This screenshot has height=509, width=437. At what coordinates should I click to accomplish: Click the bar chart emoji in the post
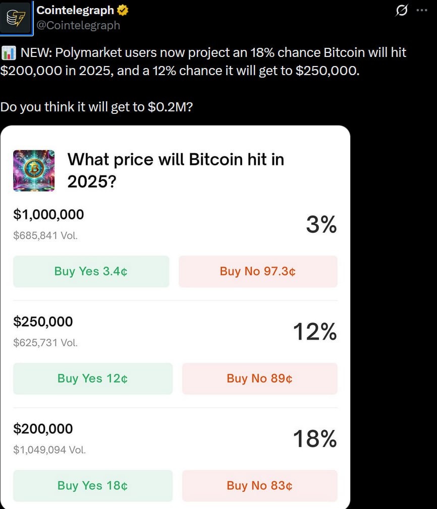pos(8,52)
